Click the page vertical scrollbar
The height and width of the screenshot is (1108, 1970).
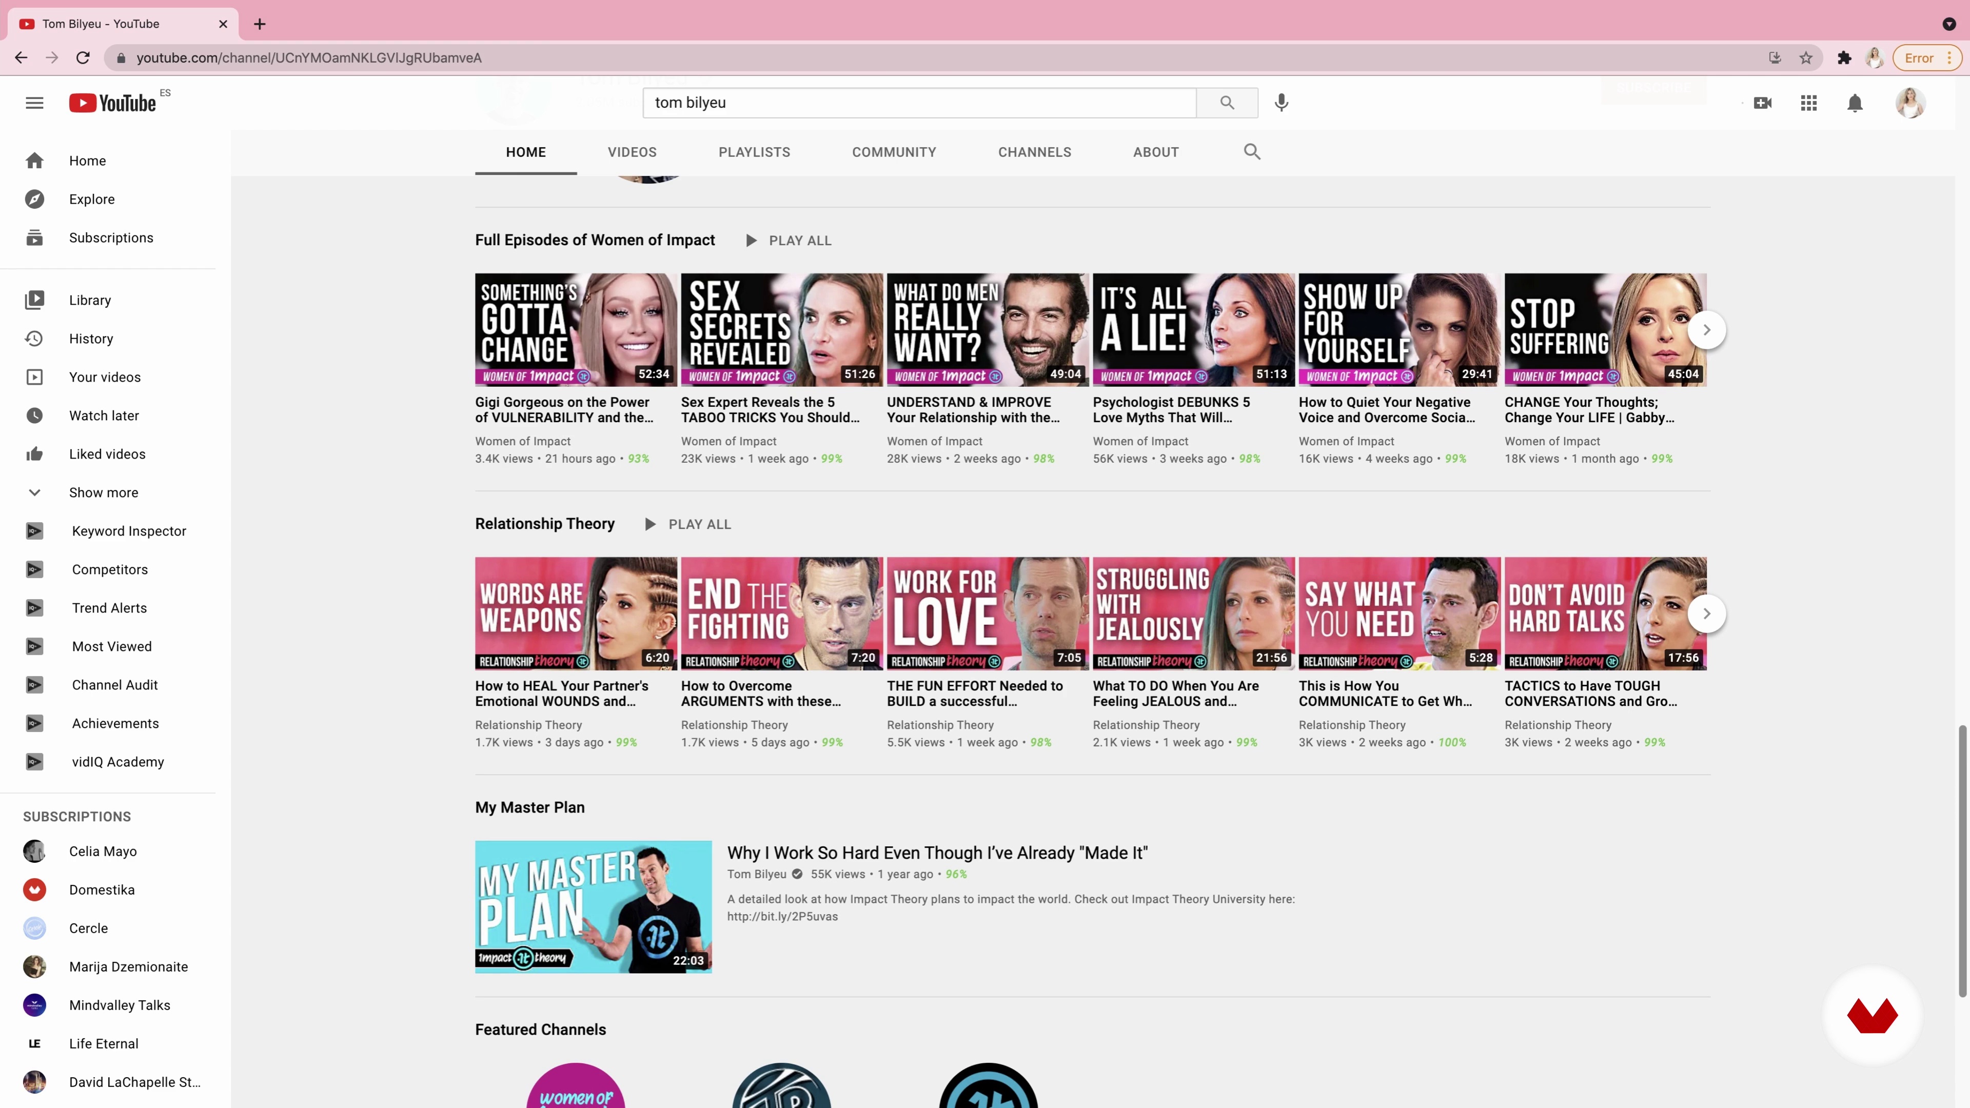coord(1962,861)
